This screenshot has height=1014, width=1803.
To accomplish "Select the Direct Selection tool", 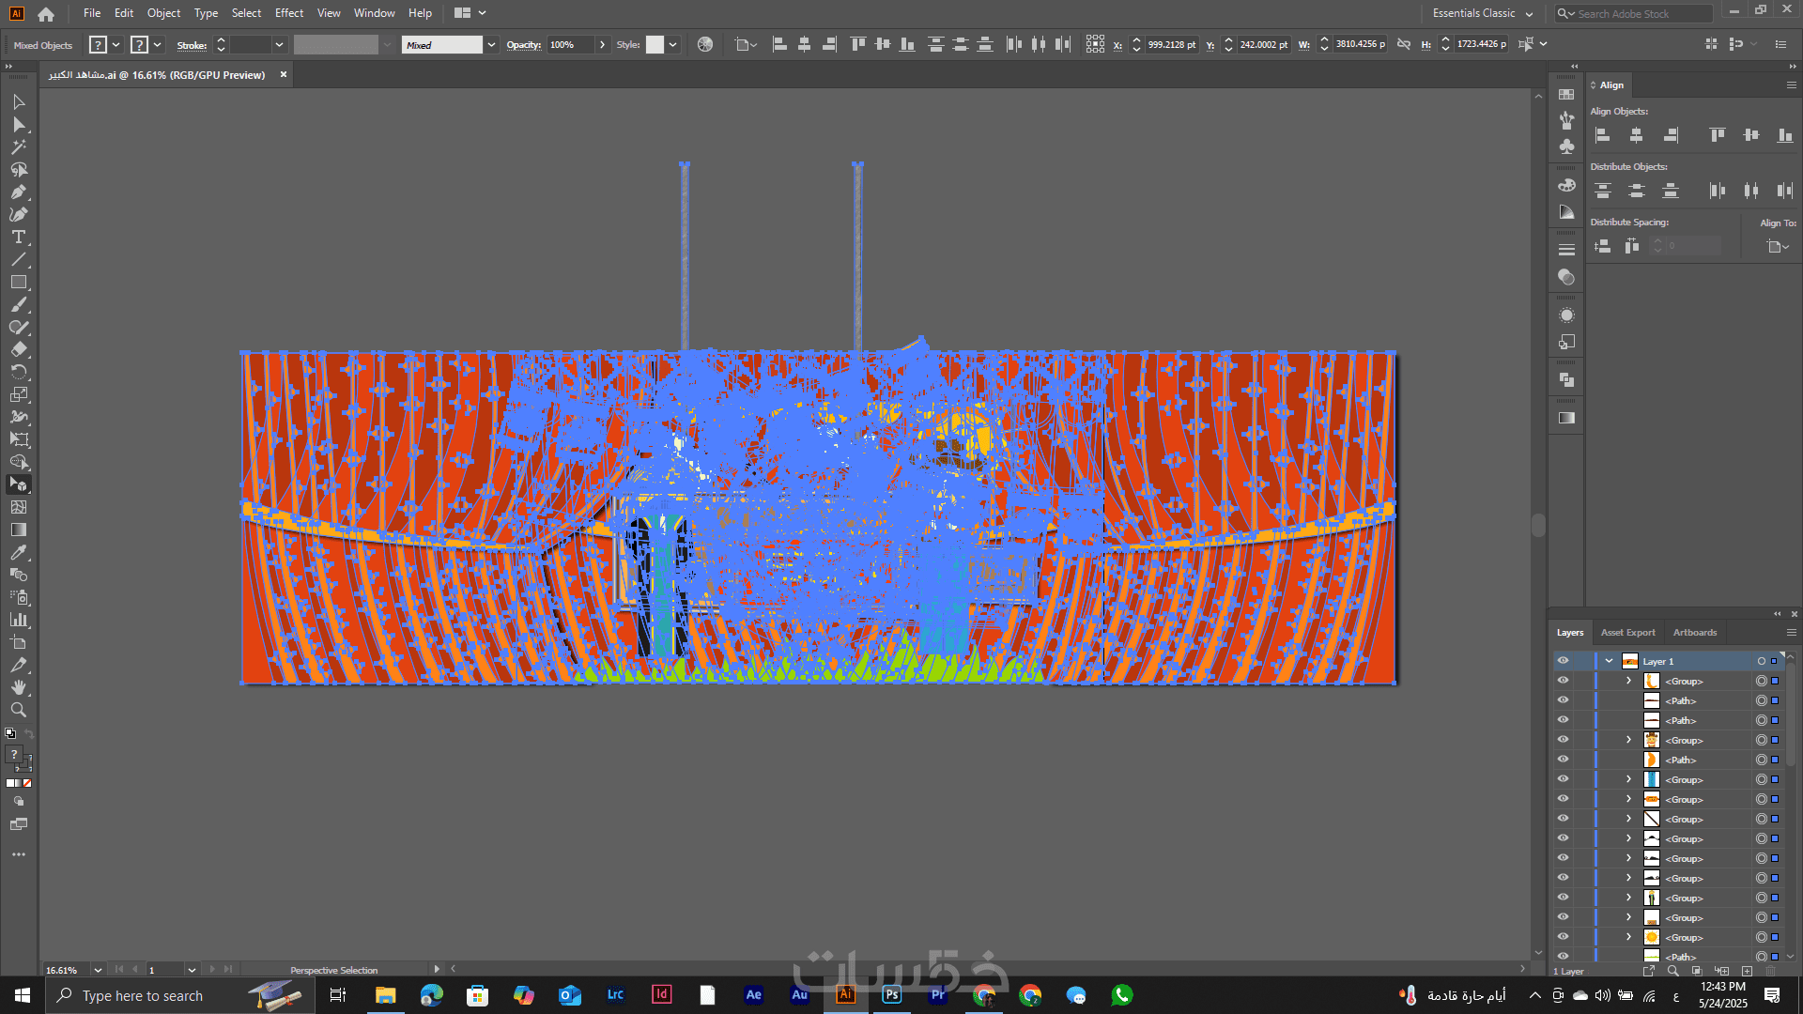I will [x=18, y=125].
